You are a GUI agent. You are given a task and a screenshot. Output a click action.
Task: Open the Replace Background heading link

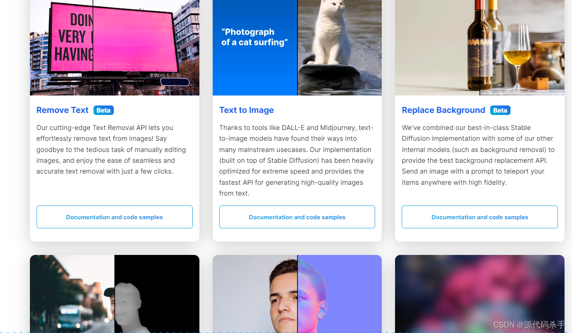point(443,110)
